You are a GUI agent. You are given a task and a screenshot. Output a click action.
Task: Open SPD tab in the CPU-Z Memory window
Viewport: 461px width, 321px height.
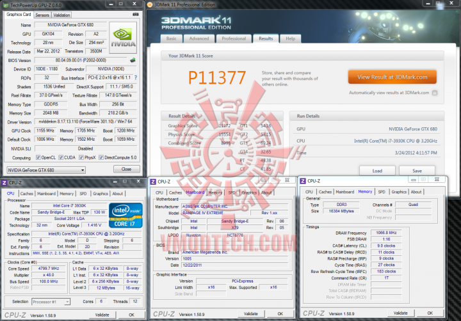382,192
